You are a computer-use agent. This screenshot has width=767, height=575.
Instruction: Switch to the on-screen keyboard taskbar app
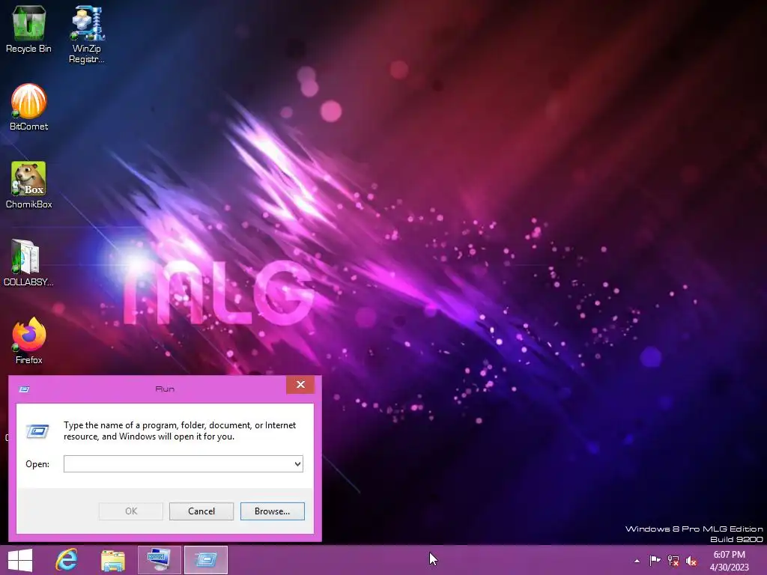[x=160, y=560]
